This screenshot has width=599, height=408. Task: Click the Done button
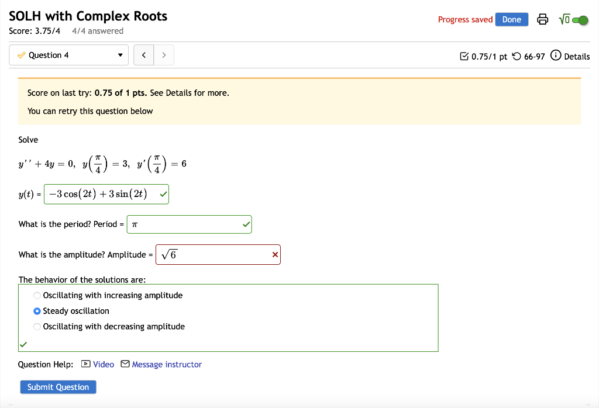tap(511, 19)
